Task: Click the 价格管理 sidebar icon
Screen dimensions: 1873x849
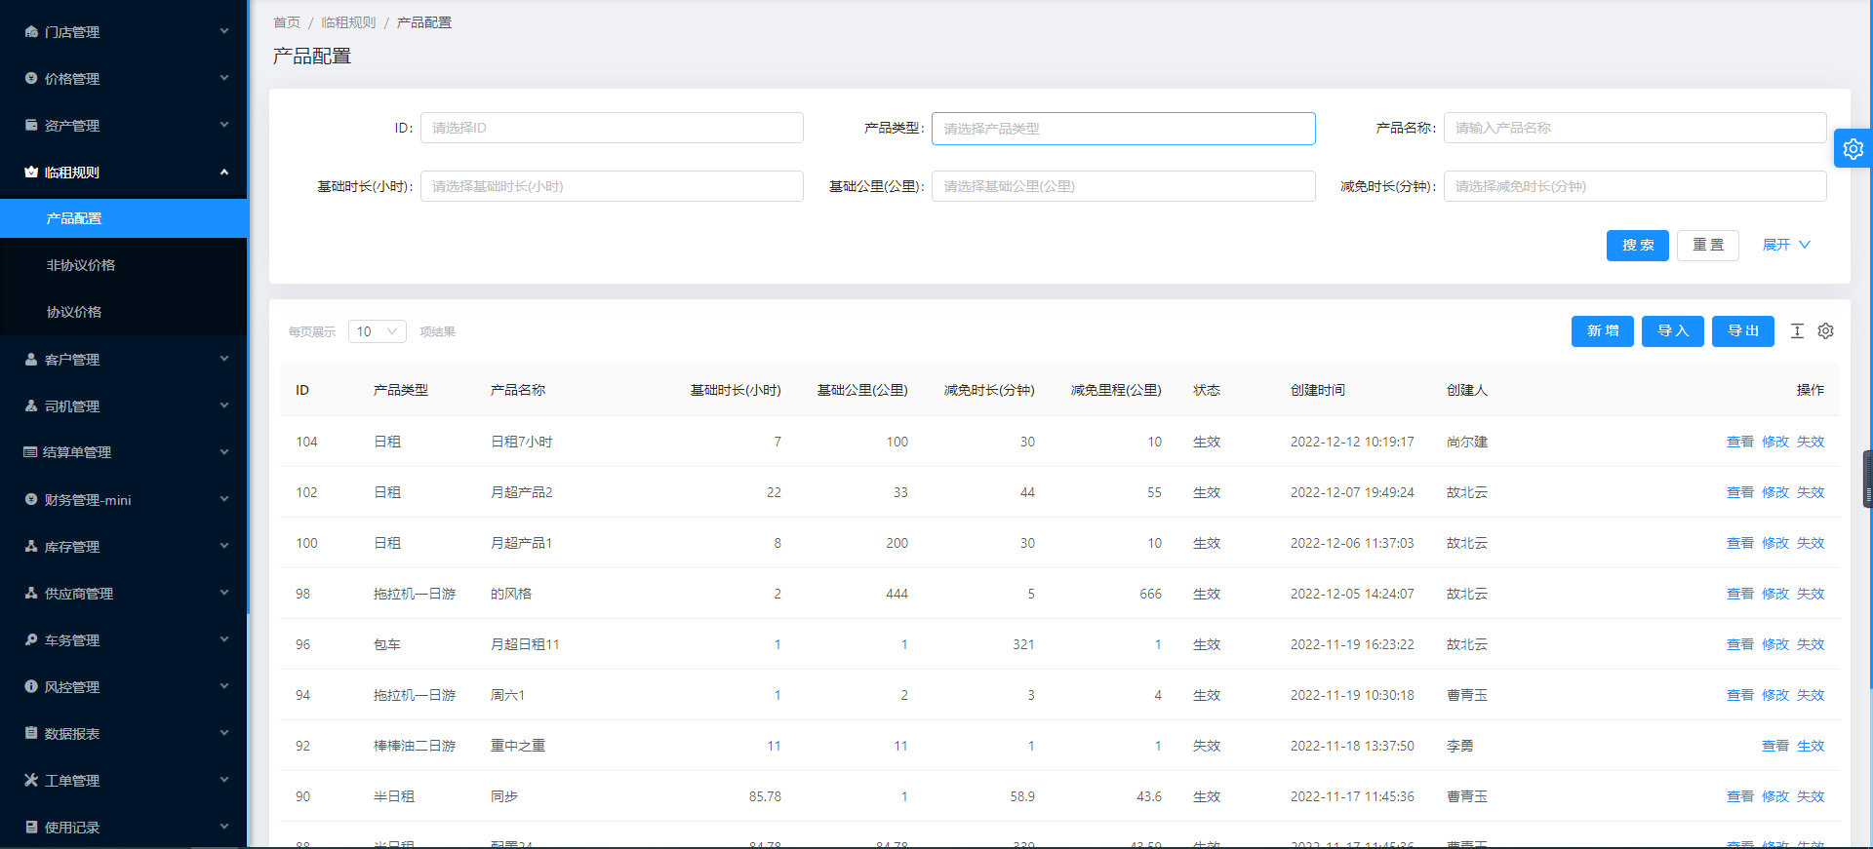Action: 31,79
